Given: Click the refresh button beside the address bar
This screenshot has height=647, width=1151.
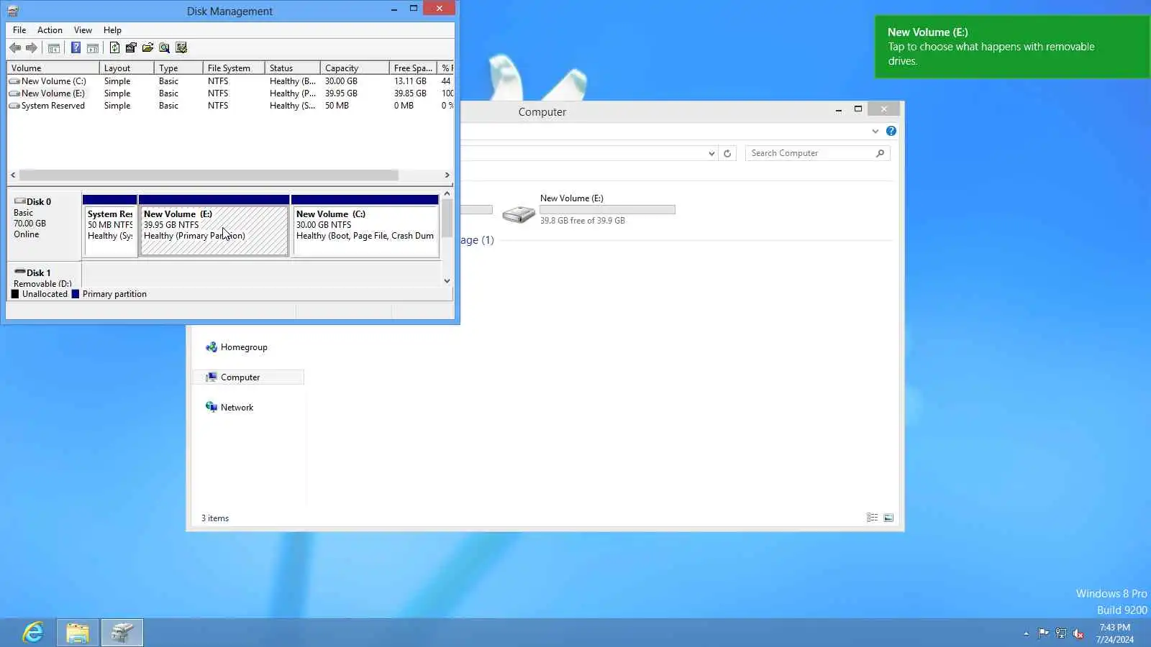Looking at the screenshot, I should tap(727, 153).
